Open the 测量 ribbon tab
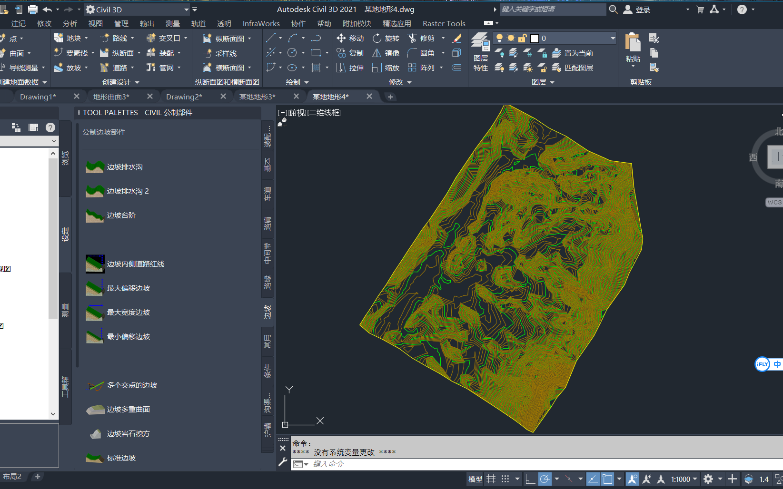Screen dimensions: 783x489 click(172, 23)
